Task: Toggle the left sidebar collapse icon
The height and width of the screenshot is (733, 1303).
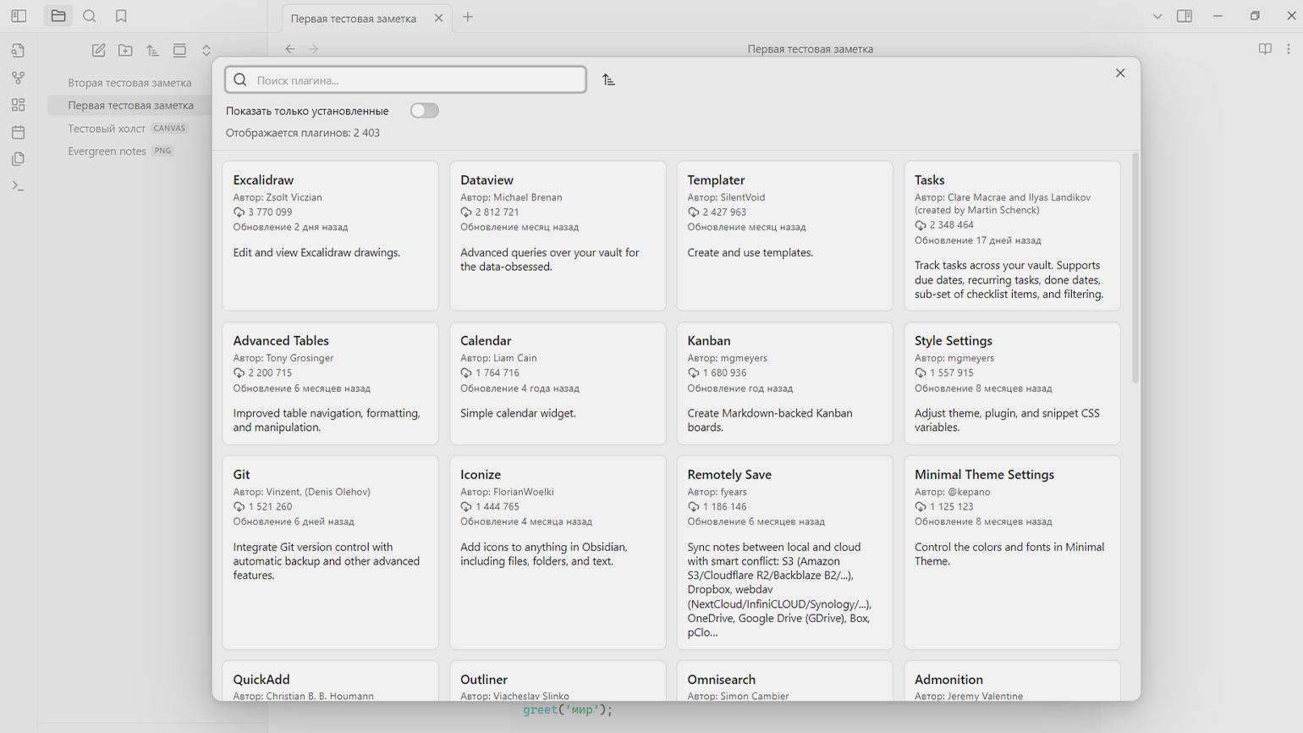Action: tap(19, 16)
